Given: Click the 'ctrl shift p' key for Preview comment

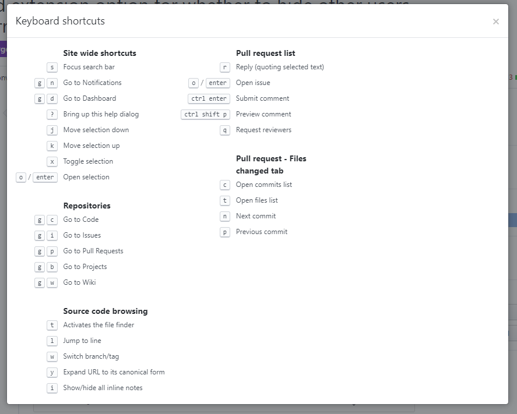Looking at the screenshot, I should (205, 114).
